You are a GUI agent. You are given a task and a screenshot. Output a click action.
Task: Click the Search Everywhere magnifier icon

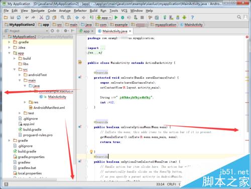tap(239, 17)
